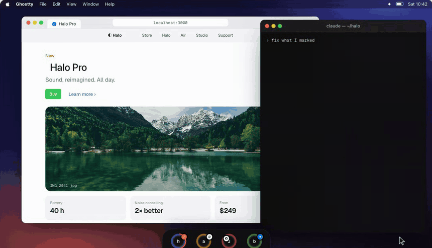Viewport: 432px width, 248px height.
Task: Click the mountain lake hero image
Action: (153, 149)
